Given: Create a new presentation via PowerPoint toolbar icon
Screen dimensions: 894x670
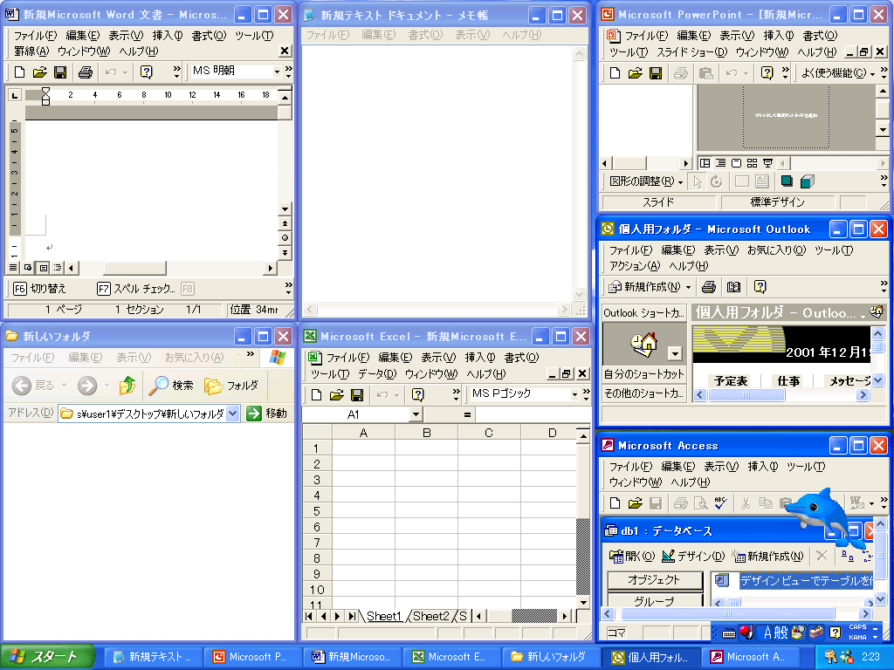Looking at the screenshot, I should point(615,73).
